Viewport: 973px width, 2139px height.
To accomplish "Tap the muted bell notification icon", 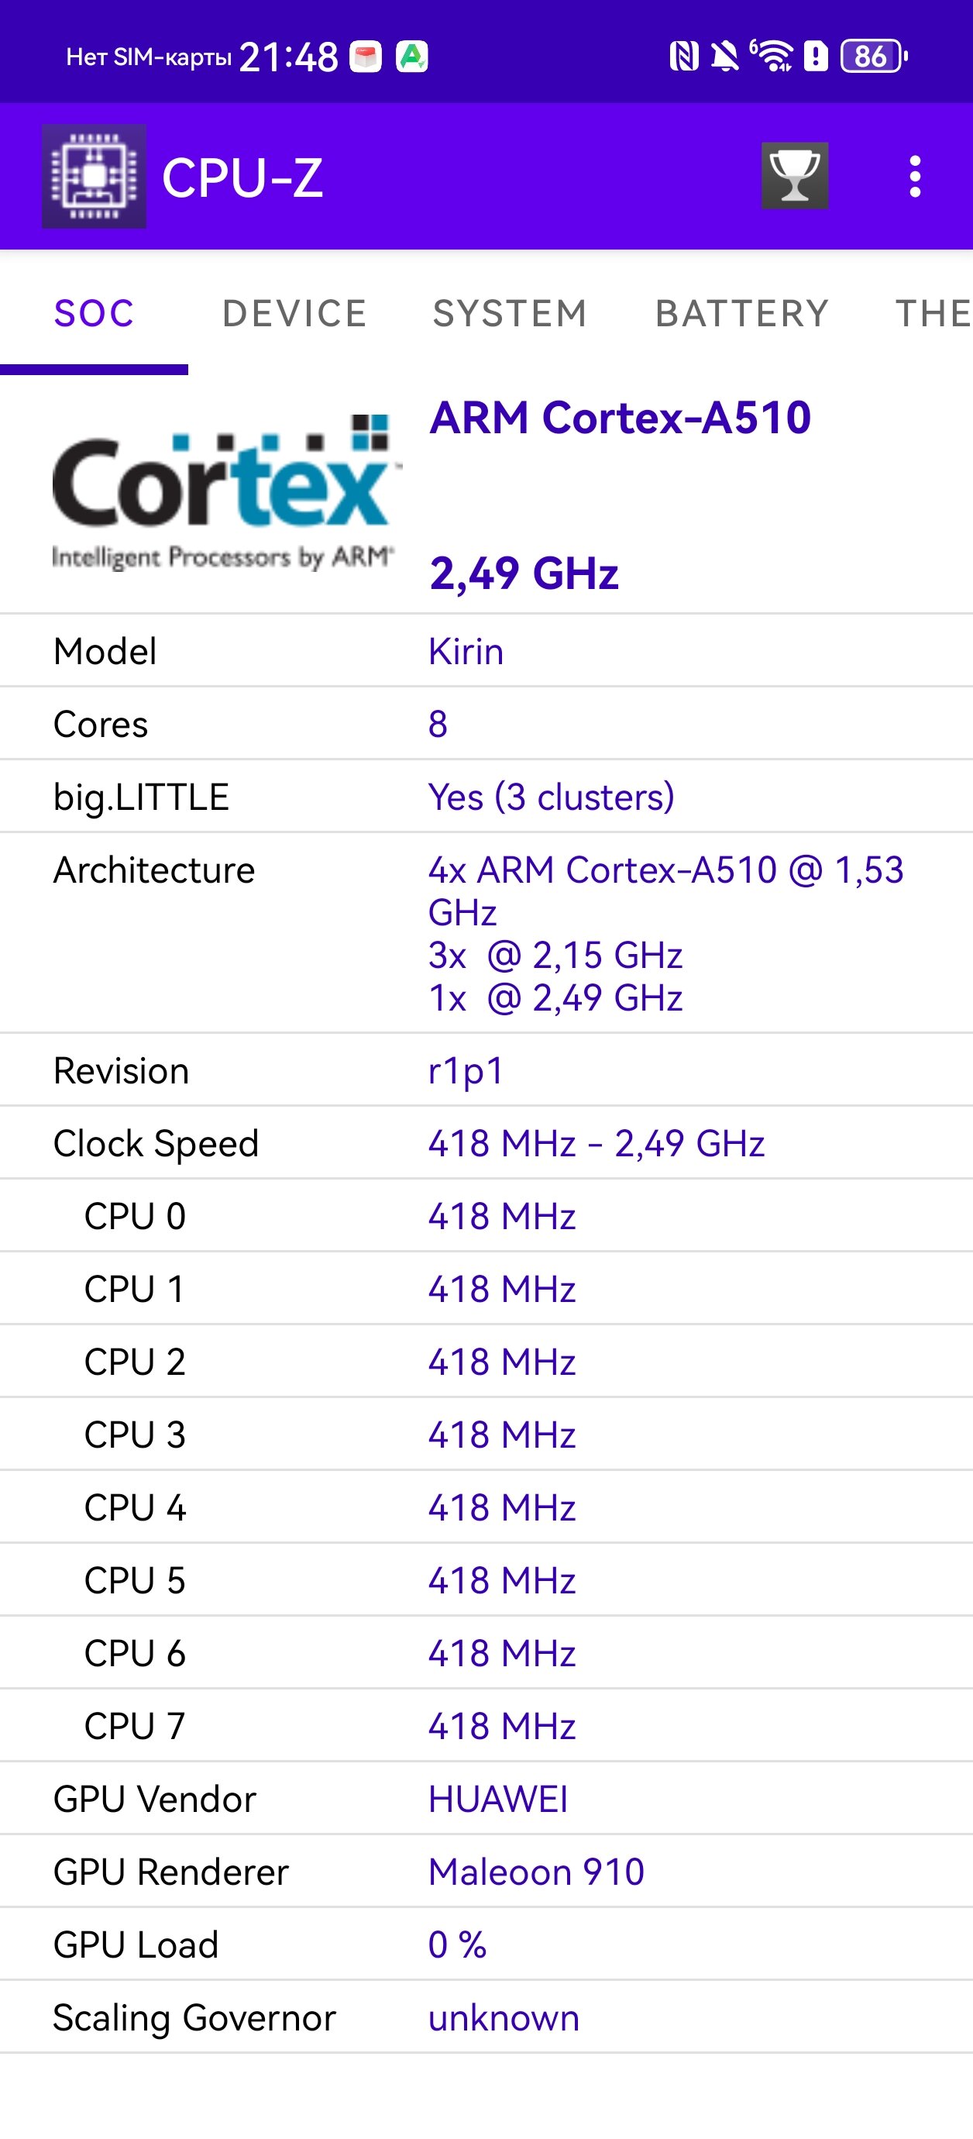I will click(725, 57).
